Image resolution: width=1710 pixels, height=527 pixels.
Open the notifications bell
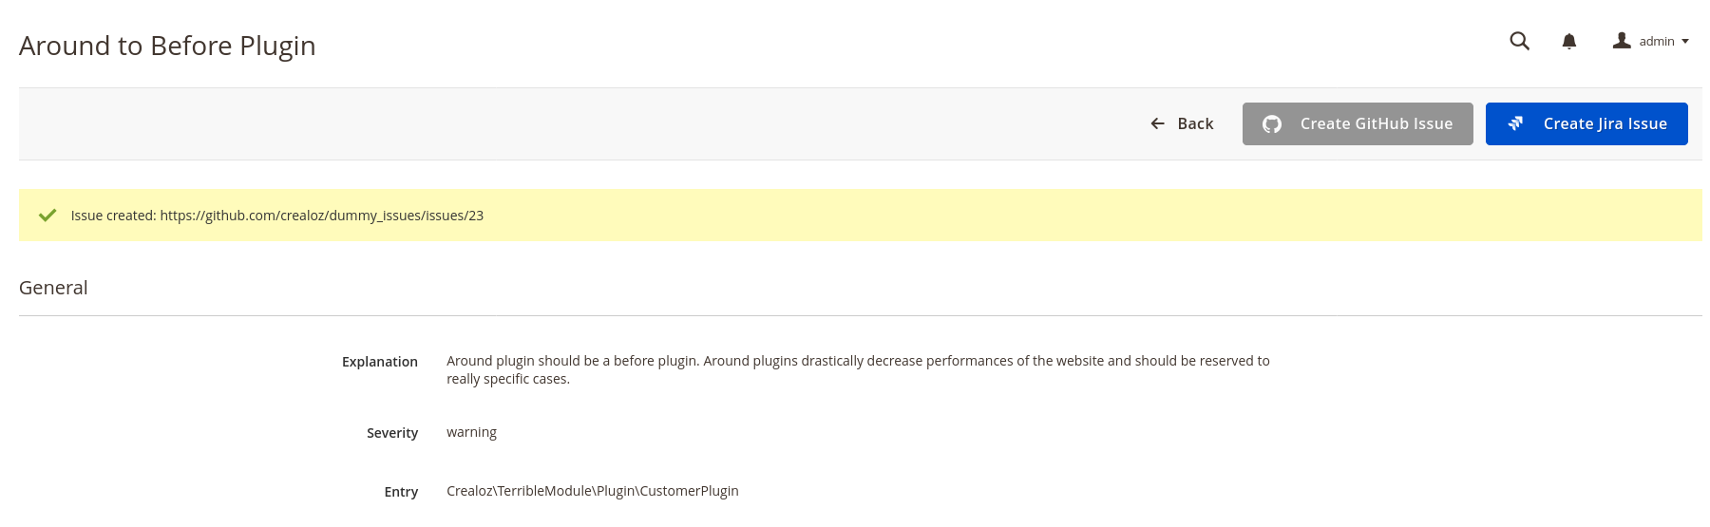(x=1569, y=41)
